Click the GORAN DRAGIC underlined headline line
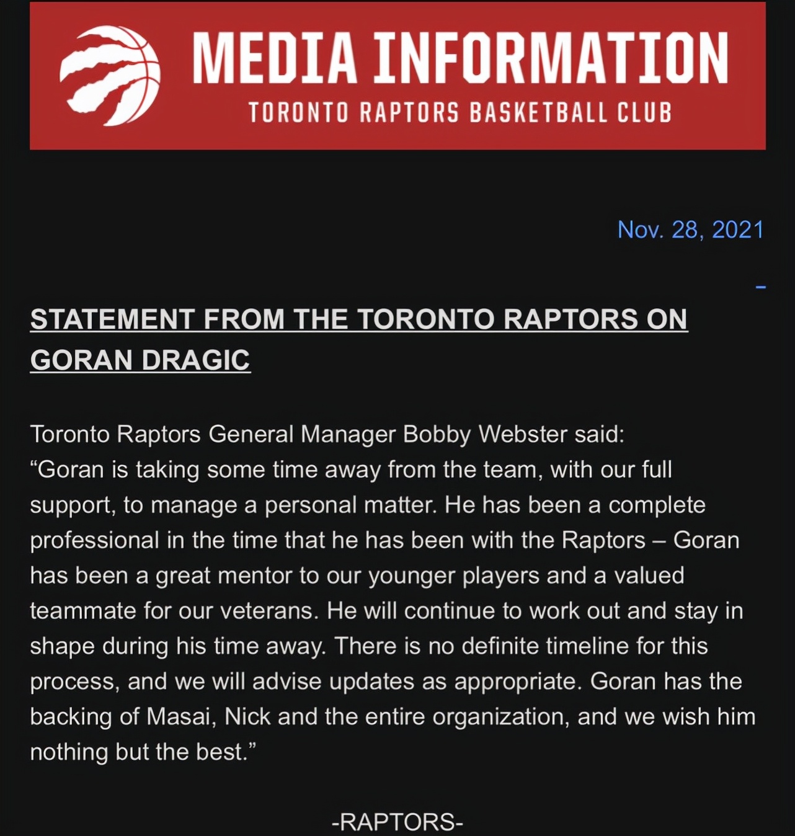The width and height of the screenshot is (795, 836). click(x=140, y=360)
